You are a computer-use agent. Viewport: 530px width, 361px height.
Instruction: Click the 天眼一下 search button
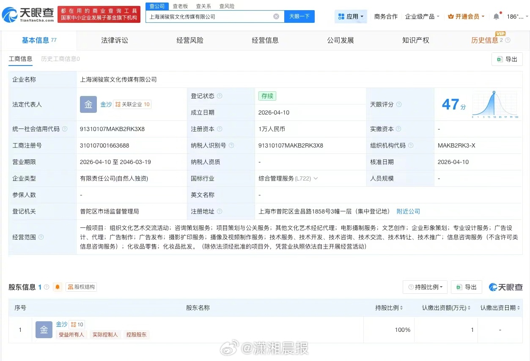[300, 16]
